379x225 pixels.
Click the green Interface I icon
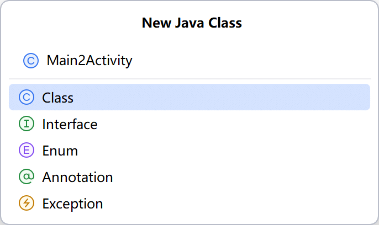coord(27,124)
